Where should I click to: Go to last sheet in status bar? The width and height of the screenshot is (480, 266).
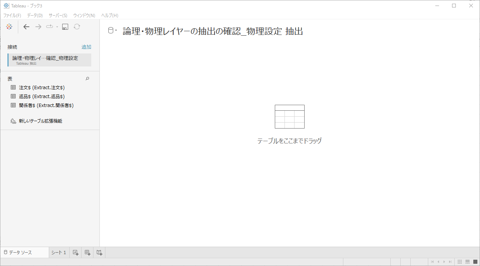pos(450,262)
